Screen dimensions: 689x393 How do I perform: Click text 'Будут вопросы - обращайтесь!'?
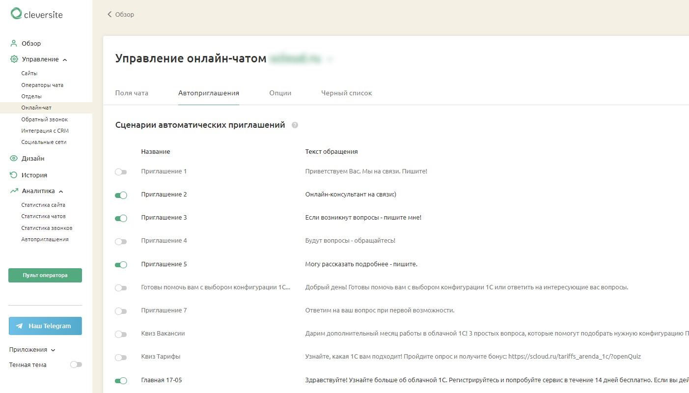coord(350,241)
